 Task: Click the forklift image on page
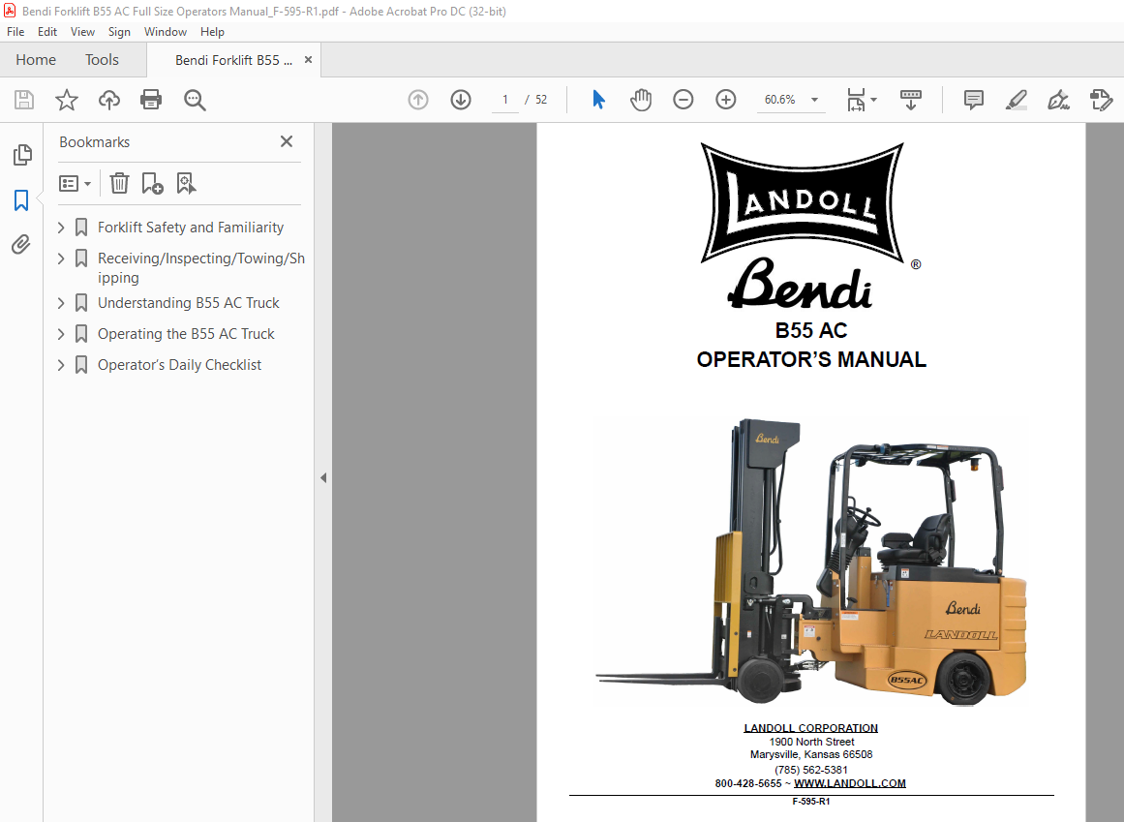[811, 563]
